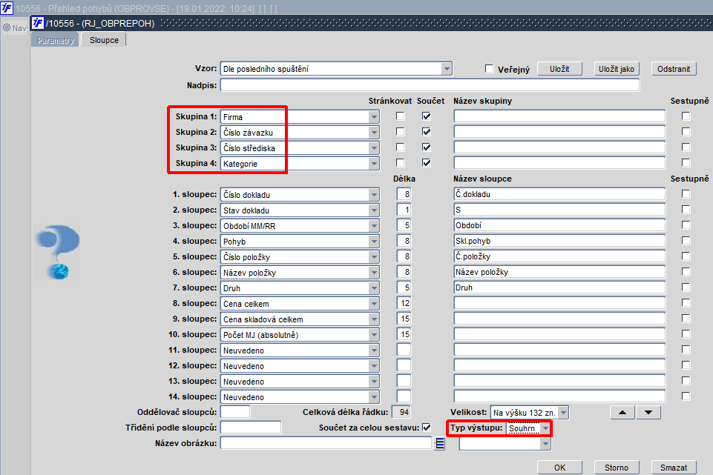Enable Stránkovat for Skupina 2
This screenshot has height=475, width=713.
(x=400, y=132)
